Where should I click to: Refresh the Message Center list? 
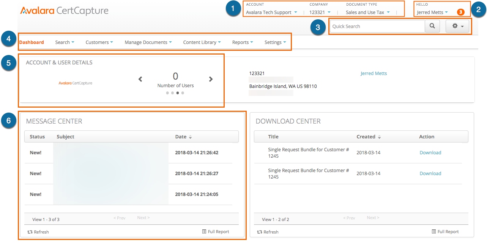[x=38, y=232]
